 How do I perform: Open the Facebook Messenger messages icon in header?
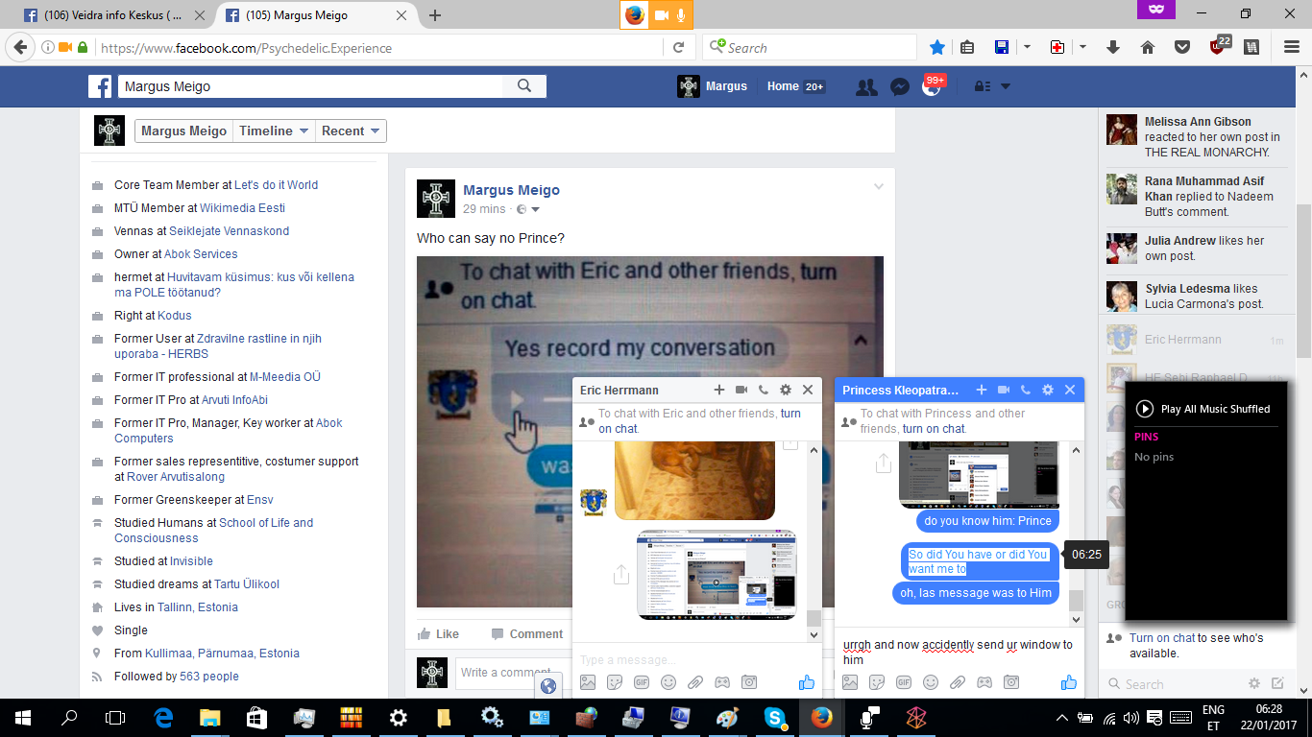900,86
